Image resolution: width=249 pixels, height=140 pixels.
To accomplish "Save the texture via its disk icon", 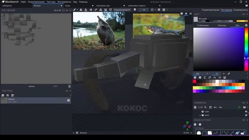I will tap(68, 100).
